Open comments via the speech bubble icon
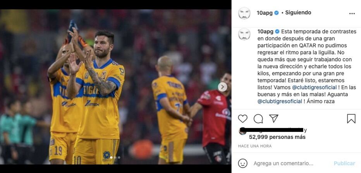The height and width of the screenshot is (173, 361). (258, 119)
